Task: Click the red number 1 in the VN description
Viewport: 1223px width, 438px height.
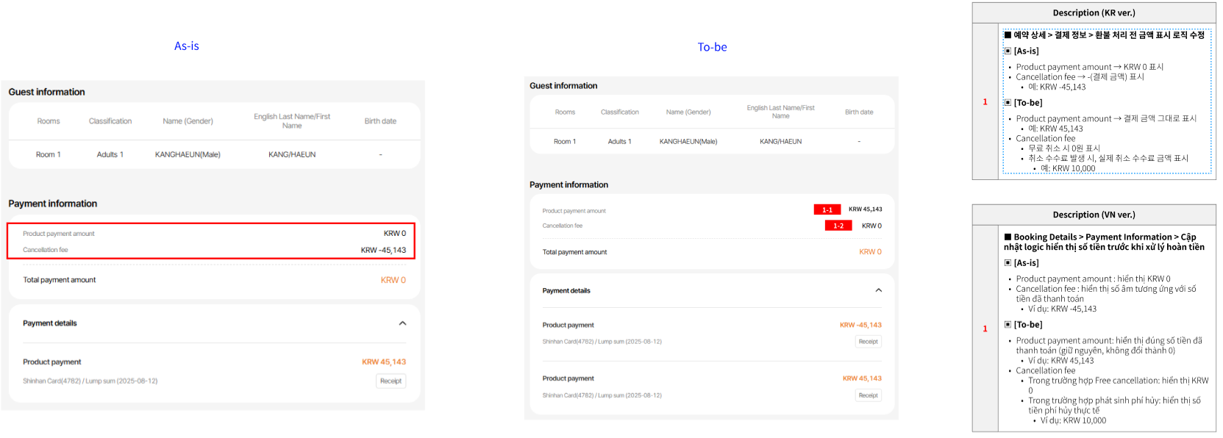Action: pos(985,328)
